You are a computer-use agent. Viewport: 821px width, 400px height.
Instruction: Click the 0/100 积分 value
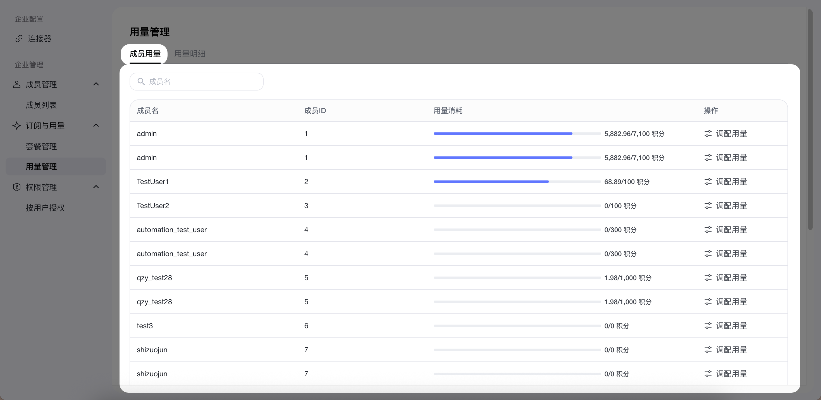coord(620,206)
